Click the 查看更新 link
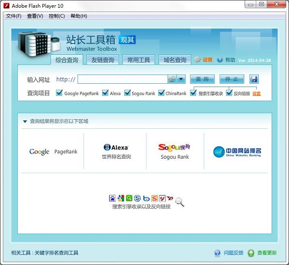 (x=267, y=253)
